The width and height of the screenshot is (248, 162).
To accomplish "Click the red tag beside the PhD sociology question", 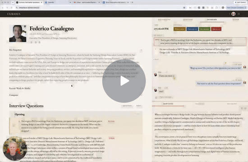I will [x=111, y=121].
